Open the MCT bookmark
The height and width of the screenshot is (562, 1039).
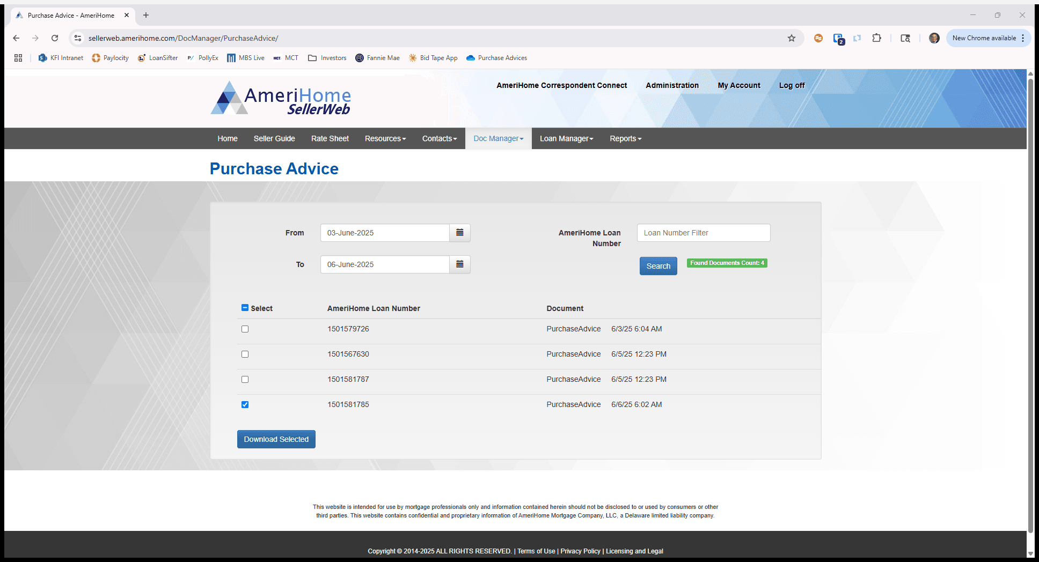286,58
